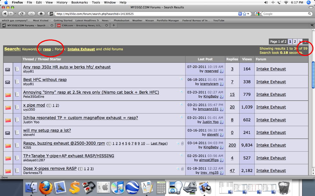
Task: Click last-post arrow beside stevehl
Action: 221,135
